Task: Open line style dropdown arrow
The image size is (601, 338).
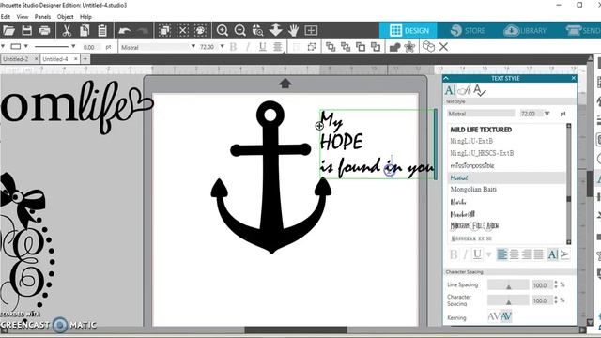Action: pos(73,46)
